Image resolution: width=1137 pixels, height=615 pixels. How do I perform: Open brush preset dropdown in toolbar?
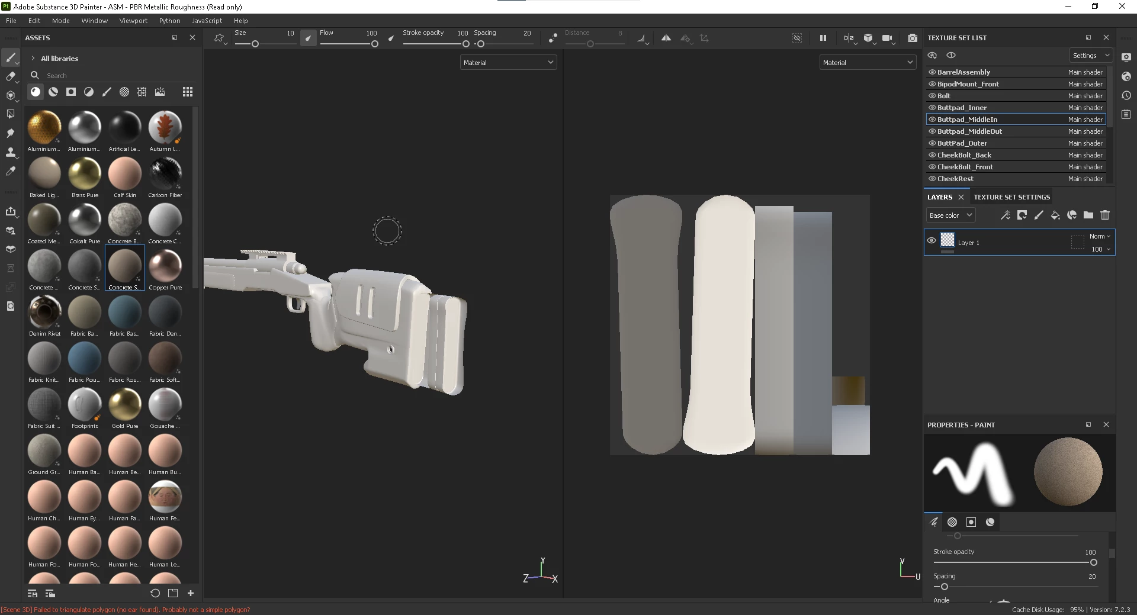click(x=220, y=38)
